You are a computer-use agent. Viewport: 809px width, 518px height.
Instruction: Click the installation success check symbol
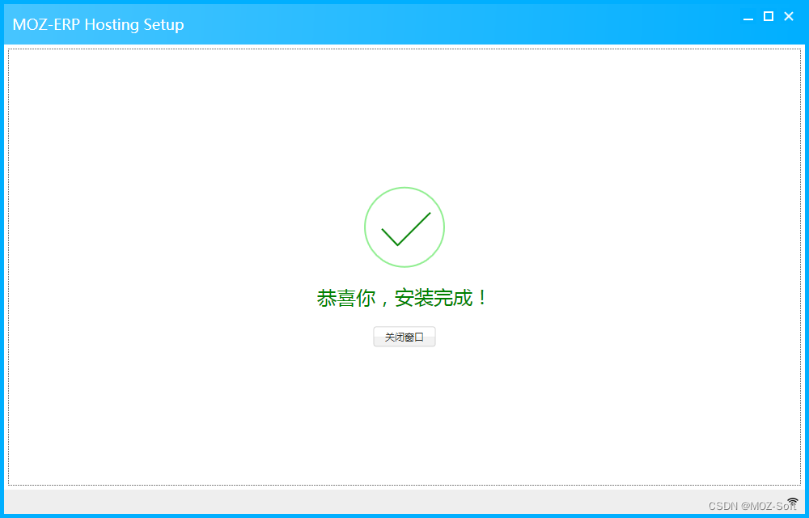pos(404,227)
